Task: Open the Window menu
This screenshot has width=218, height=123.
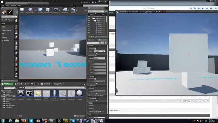Action: coord(13,5)
